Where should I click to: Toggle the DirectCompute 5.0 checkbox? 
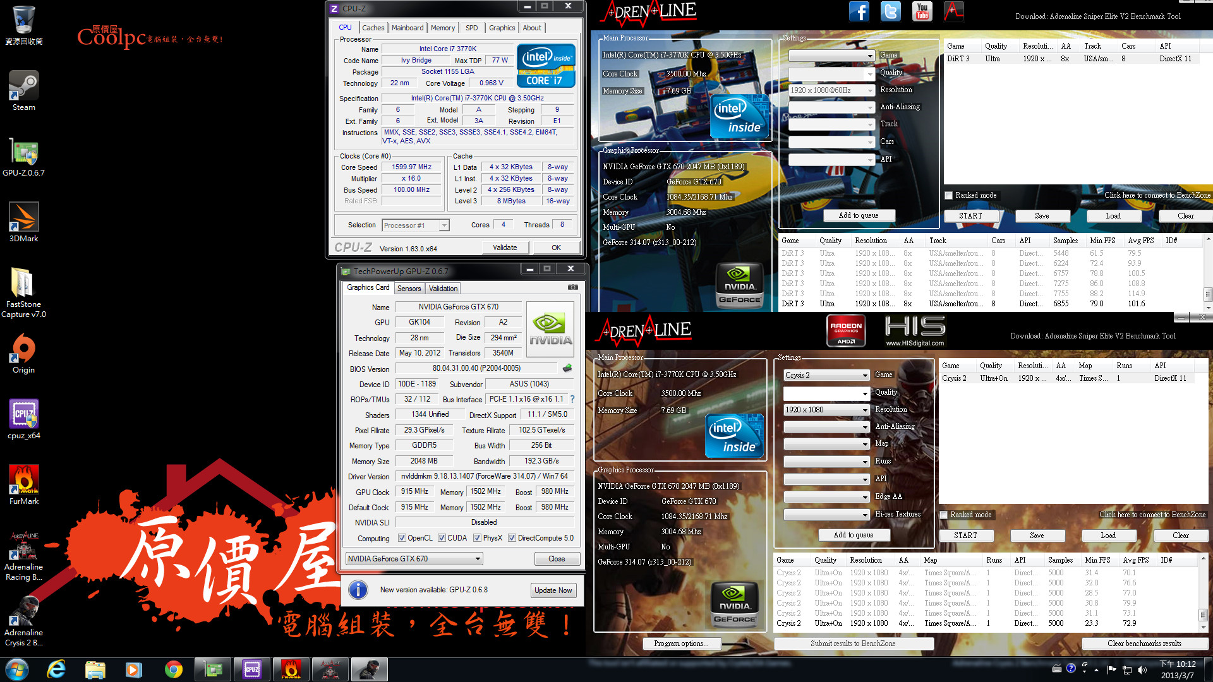coord(512,538)
